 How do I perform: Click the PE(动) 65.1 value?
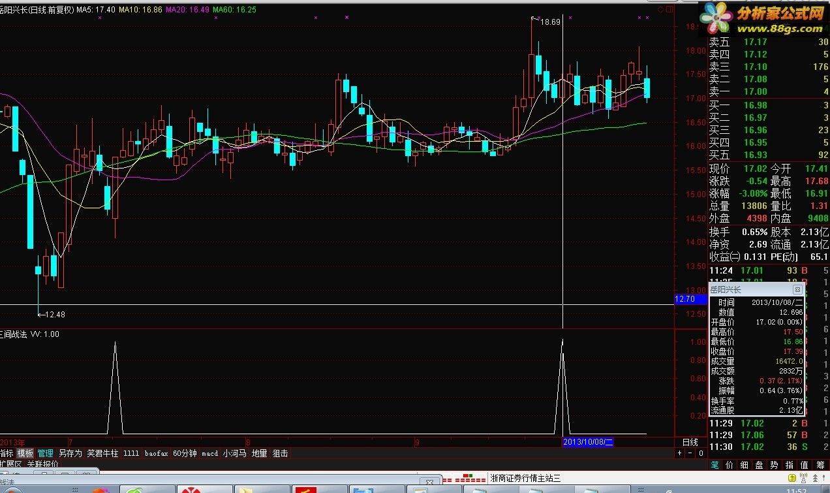[820, 257]
